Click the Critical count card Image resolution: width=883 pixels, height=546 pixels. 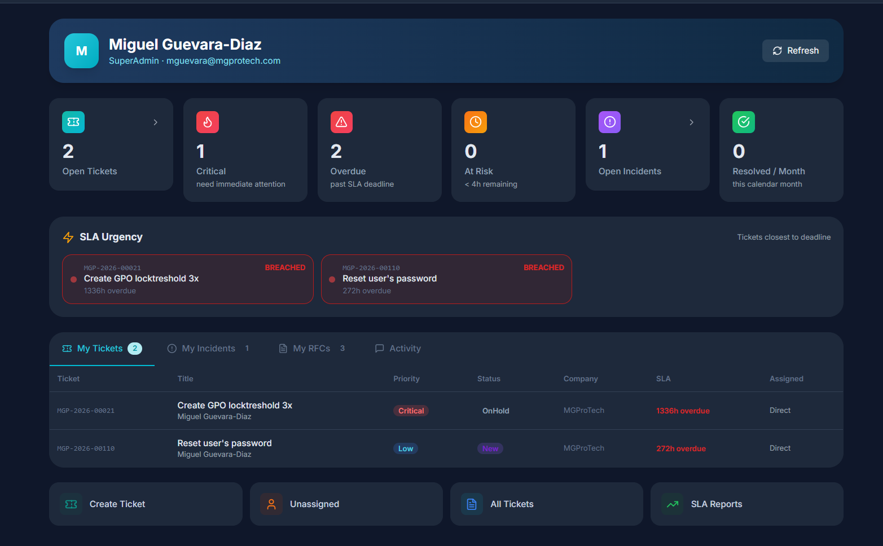tap(245, 150)
